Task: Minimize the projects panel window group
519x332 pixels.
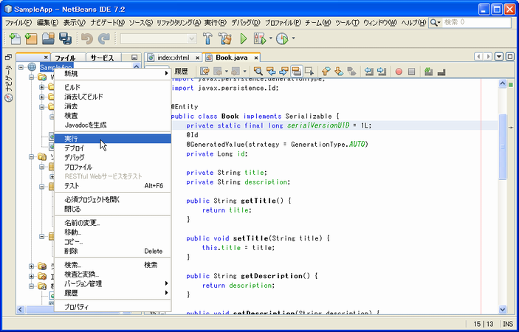Action: [x=134, y=58]
